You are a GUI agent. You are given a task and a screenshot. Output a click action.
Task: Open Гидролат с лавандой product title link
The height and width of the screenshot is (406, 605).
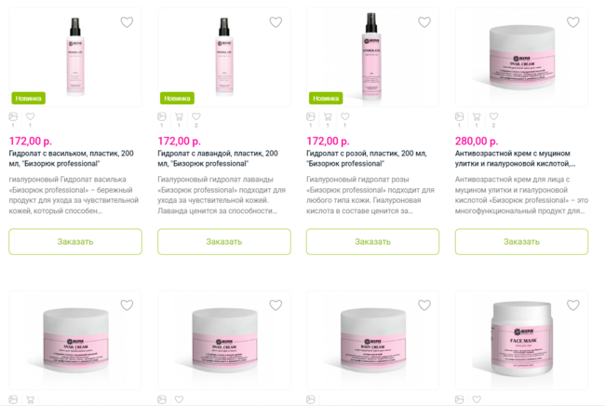pos(218,158)
